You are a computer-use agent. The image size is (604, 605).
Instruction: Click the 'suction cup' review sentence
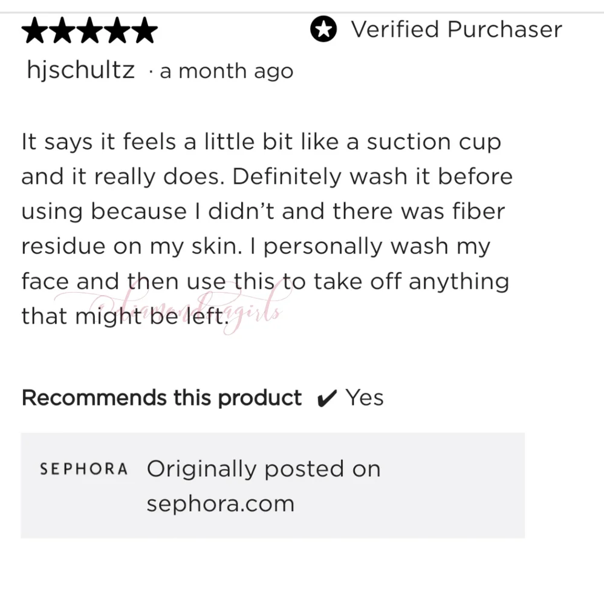261,159
